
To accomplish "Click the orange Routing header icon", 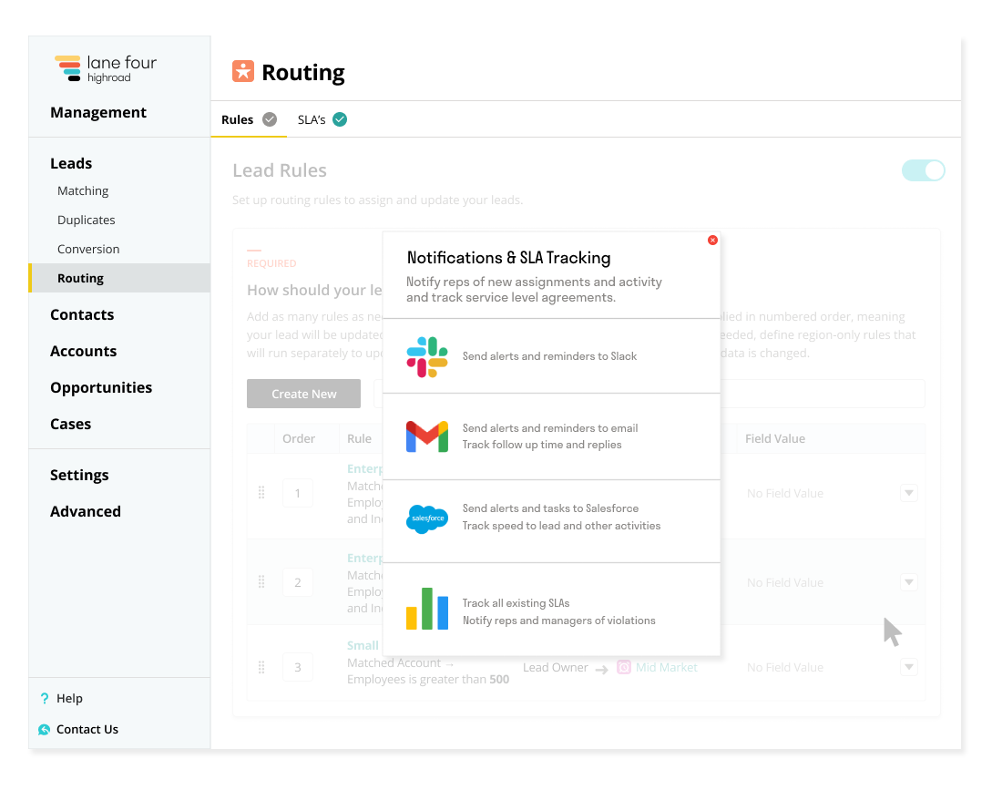I will pos(243,72).
